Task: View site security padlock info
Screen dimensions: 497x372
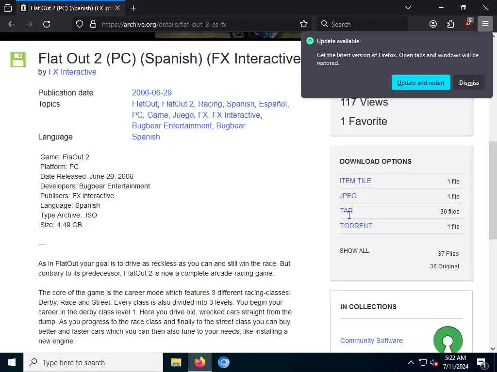Action: click(93, 24)
